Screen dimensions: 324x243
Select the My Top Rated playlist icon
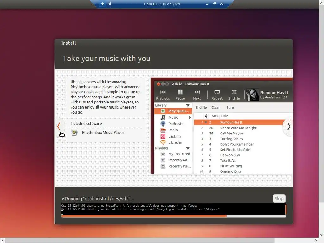coord(163,154)
